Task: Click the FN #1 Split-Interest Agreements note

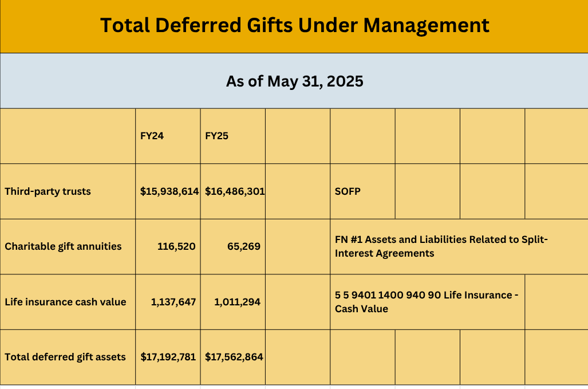Action: pos(441,246)
